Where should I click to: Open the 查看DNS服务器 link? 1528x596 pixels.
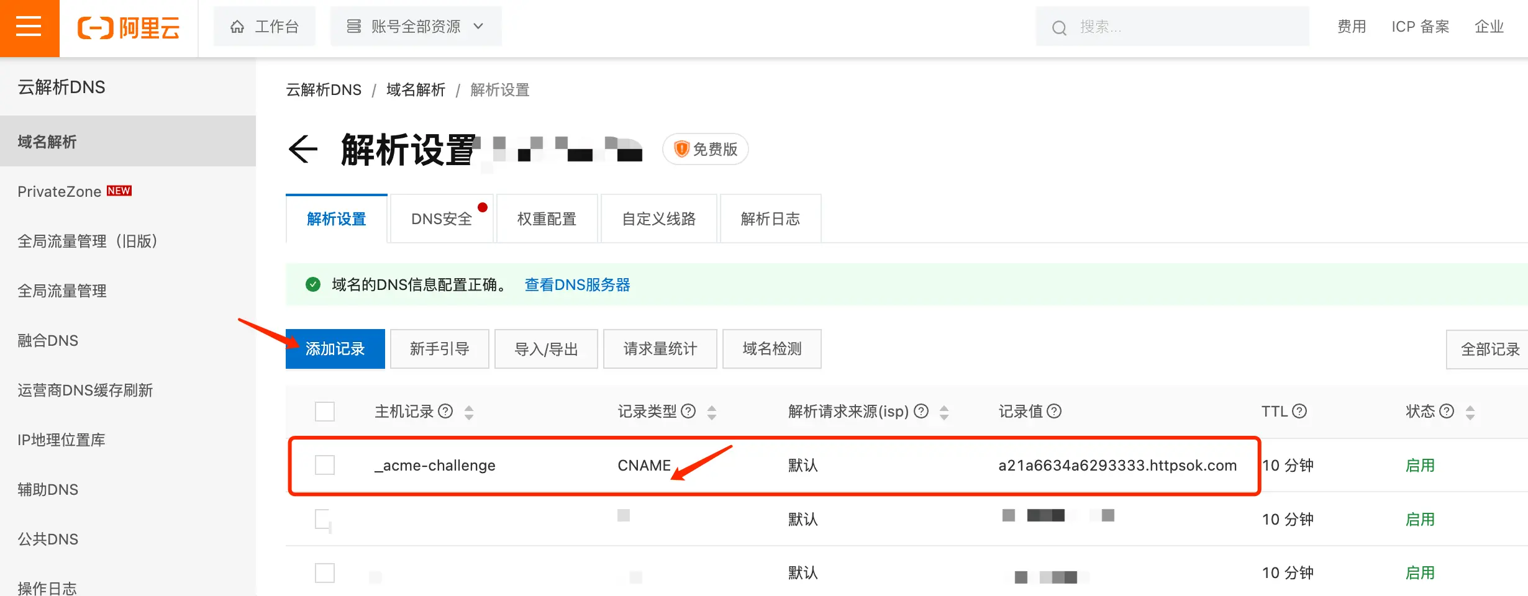coord(577,285)
